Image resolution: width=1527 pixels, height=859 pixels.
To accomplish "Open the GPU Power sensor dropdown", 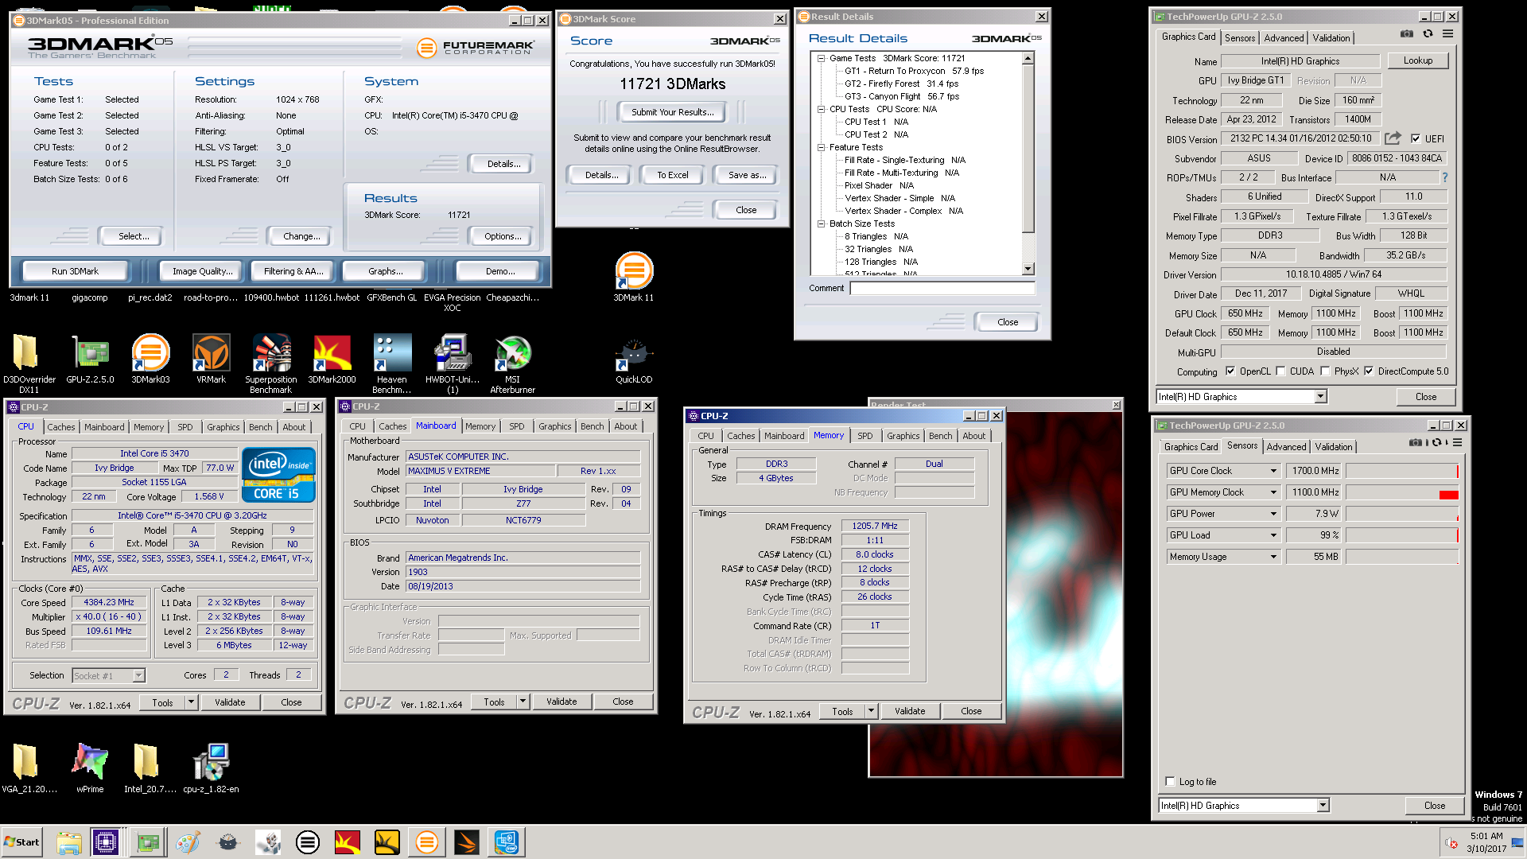I will click(1273, 514).
